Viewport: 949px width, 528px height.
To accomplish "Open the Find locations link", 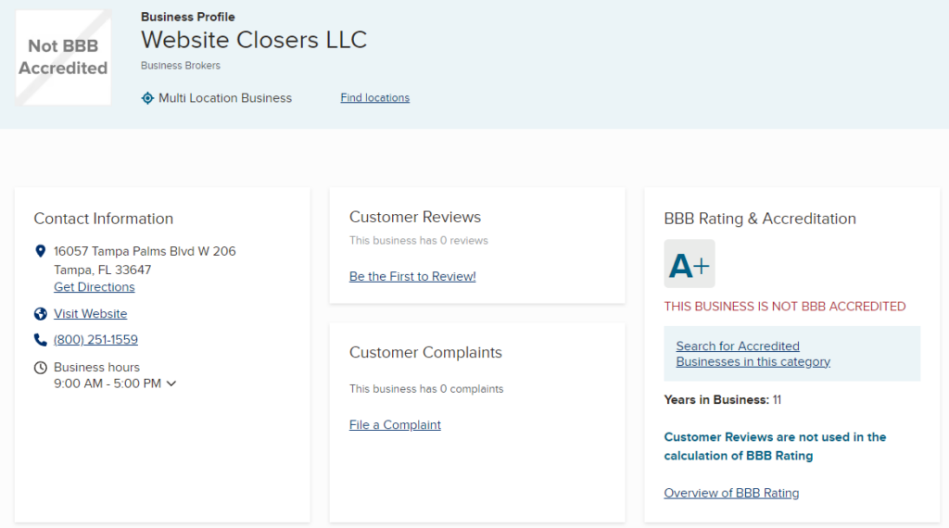I will coord(374,98).
